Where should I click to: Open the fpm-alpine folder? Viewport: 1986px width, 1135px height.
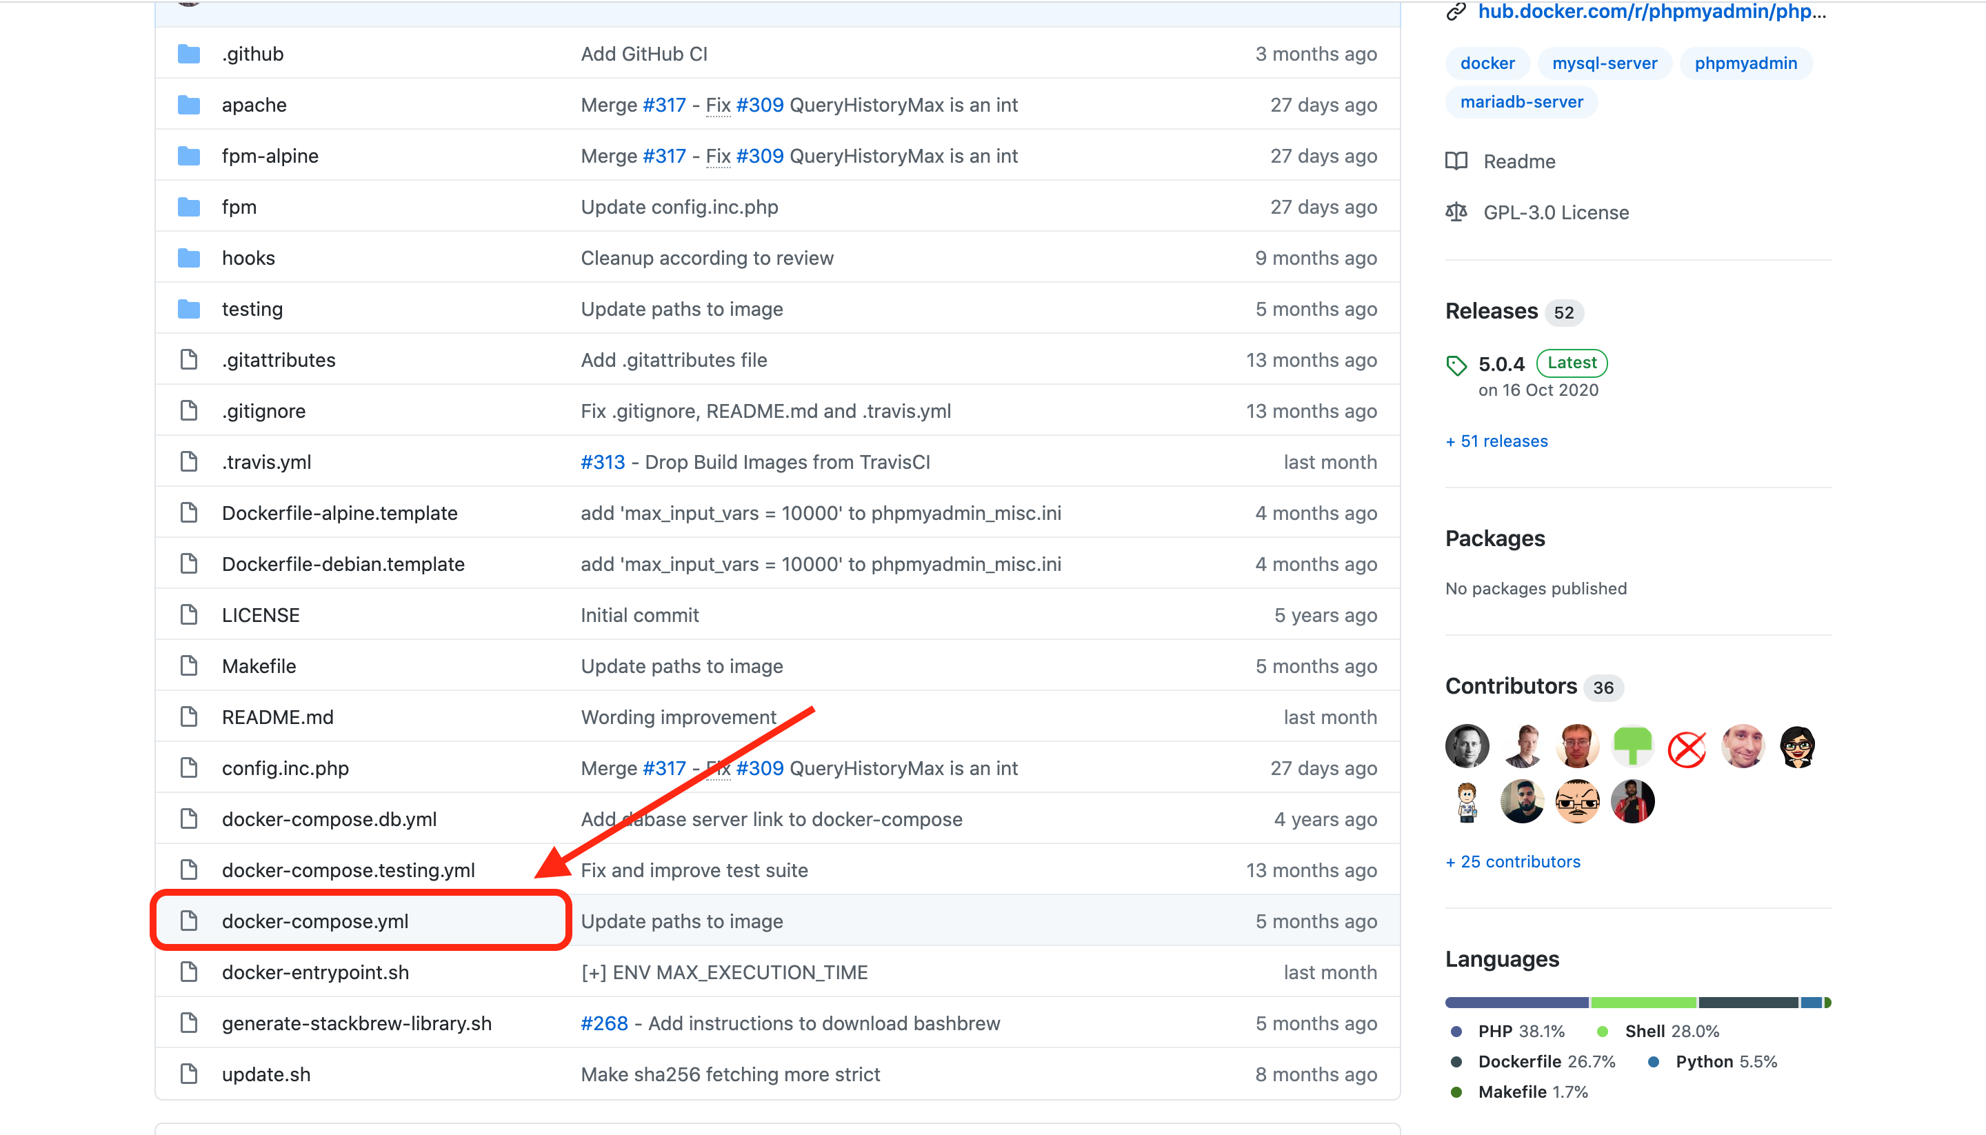click(270, 156)
